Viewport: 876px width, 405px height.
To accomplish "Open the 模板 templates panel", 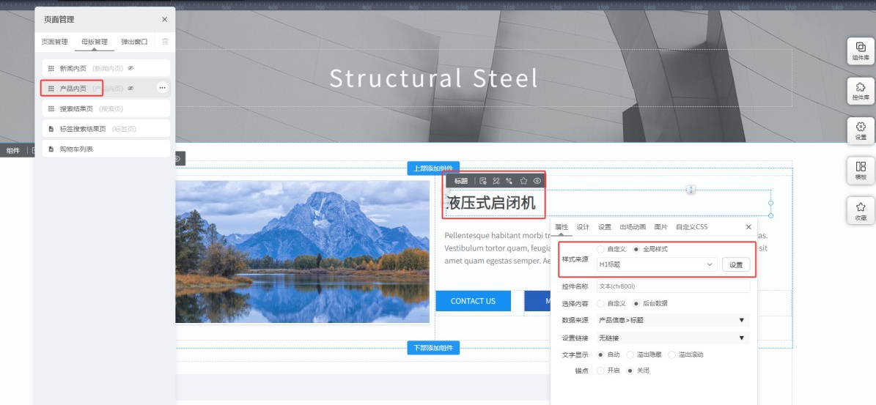I will point(861,170).
